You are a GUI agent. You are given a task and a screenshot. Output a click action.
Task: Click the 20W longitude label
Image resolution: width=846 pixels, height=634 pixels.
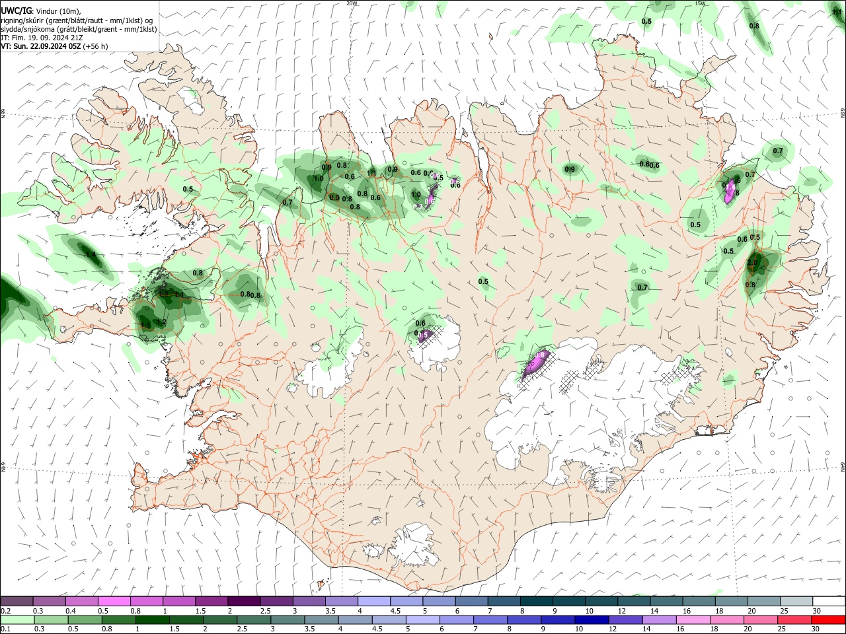352,3
